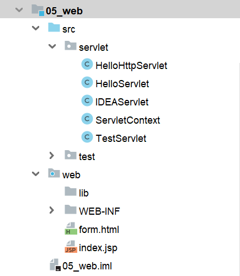Click the HelloServlet class icon
The height and width of the screenshot is (276, 240).
pos(87,82)
